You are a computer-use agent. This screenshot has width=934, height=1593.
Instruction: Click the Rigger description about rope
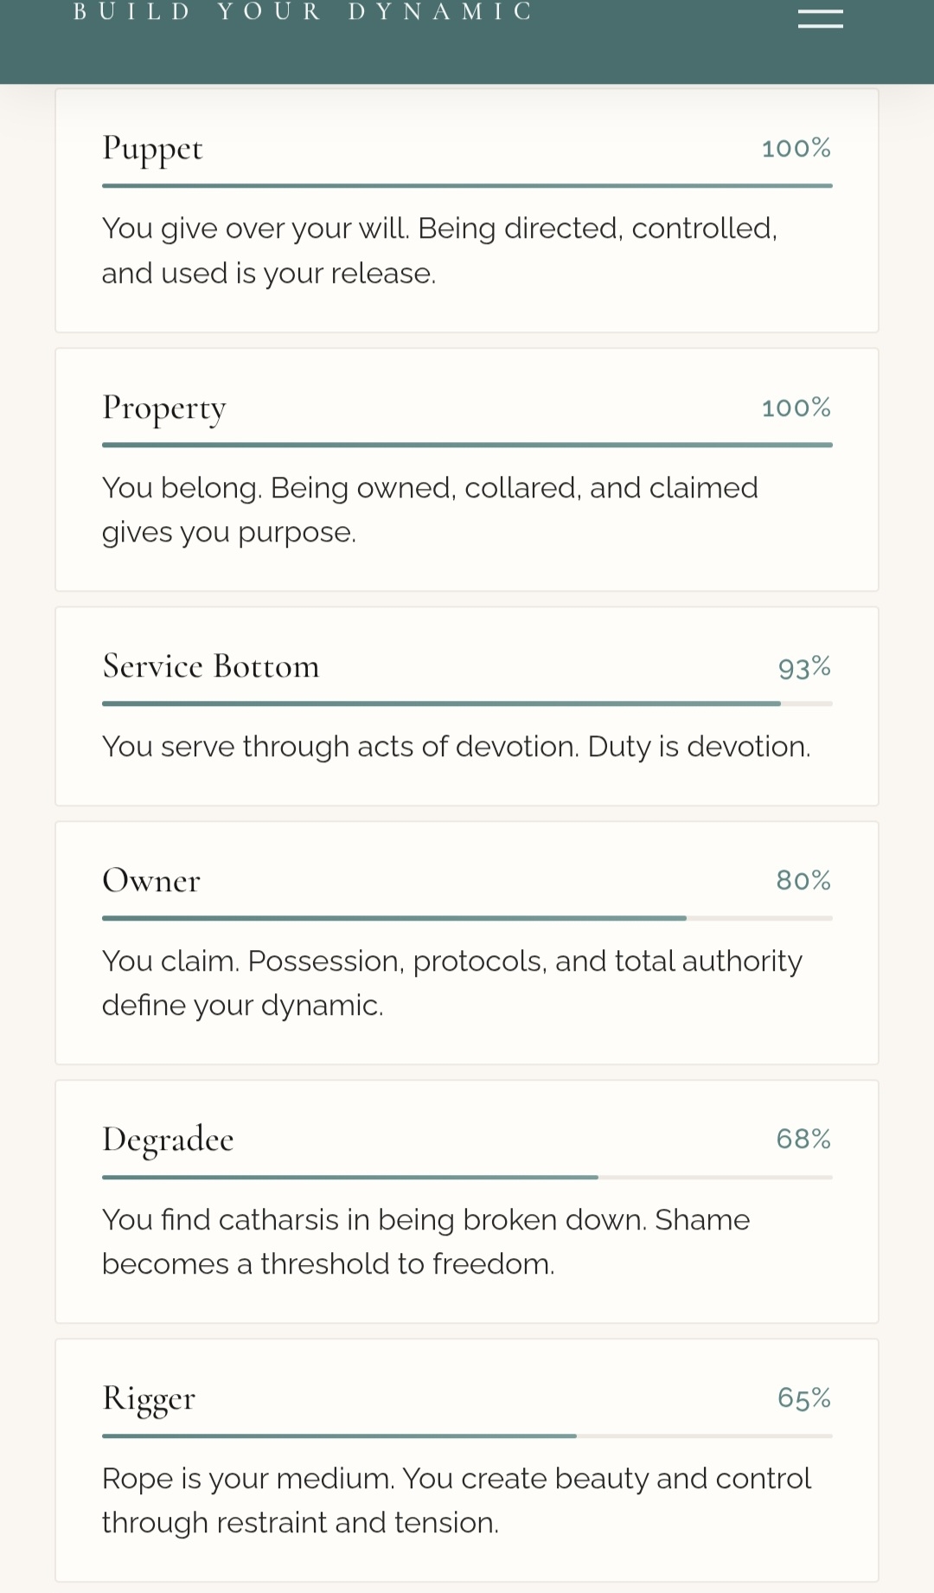pos(456,1500)
